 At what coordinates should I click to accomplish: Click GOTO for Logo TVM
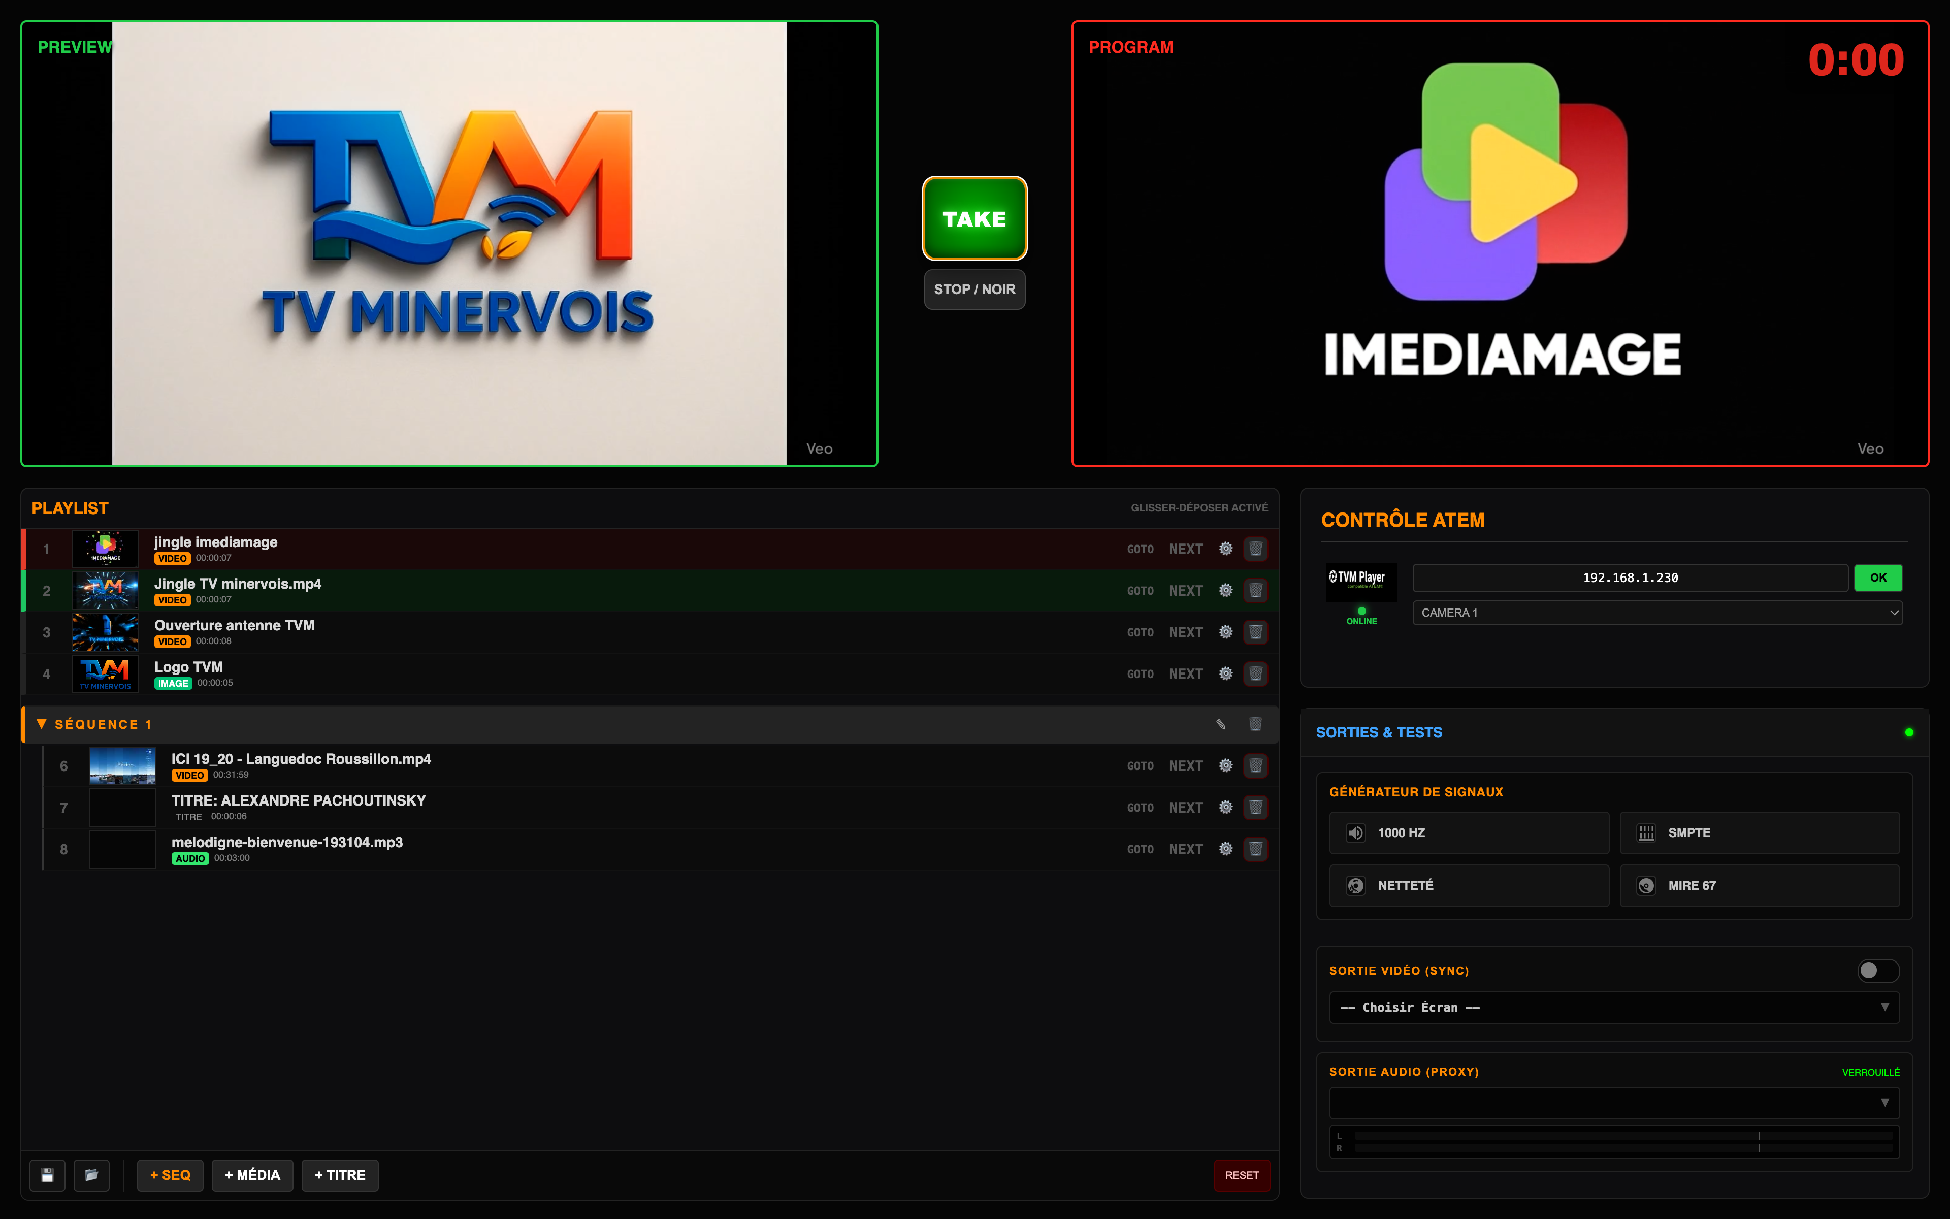click(1140, 675)
